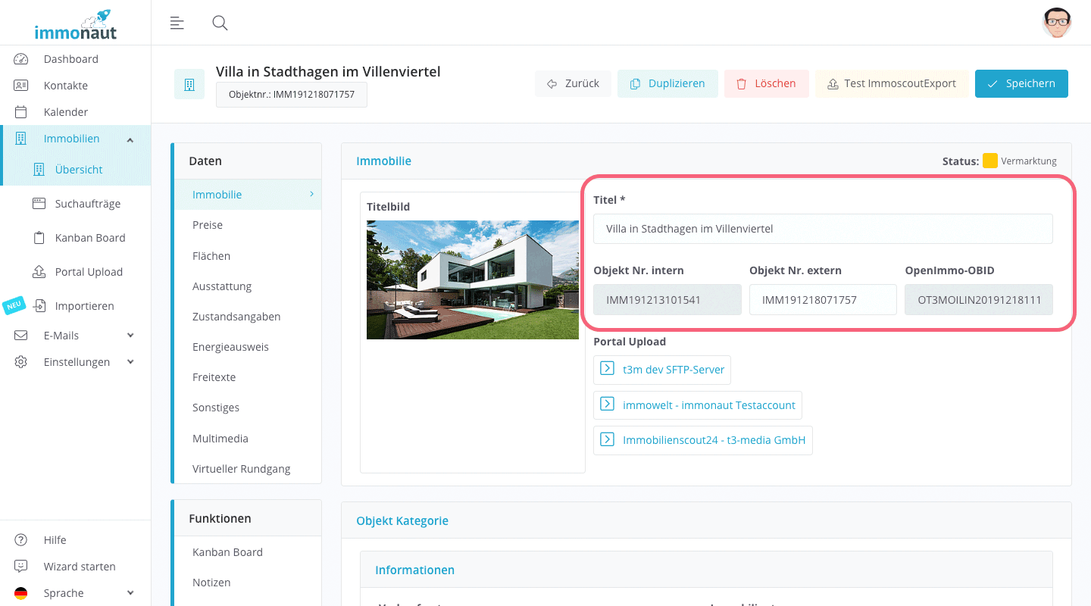Click the Duplizieren button

point(667,83)
